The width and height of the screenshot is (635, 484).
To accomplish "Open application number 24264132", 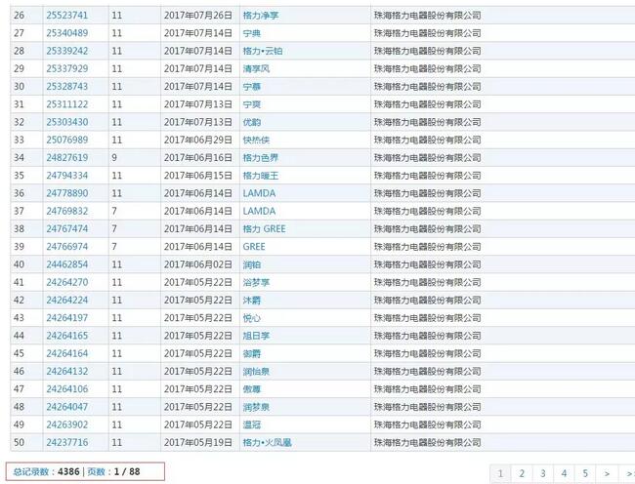I will click(x=66, y=371).
